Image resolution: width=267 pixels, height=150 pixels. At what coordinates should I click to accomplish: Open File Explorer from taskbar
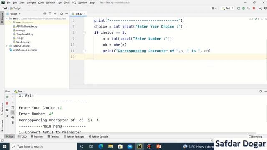point(111,146)
